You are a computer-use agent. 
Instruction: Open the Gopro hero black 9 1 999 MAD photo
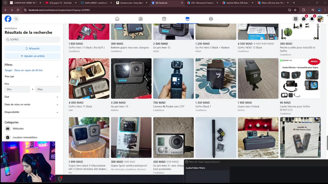click(x=89, y=137)
